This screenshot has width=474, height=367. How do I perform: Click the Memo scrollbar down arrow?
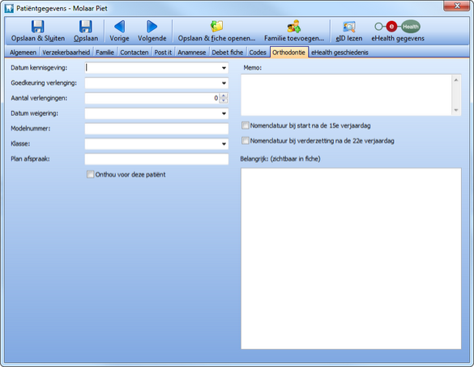pos(456,110)
